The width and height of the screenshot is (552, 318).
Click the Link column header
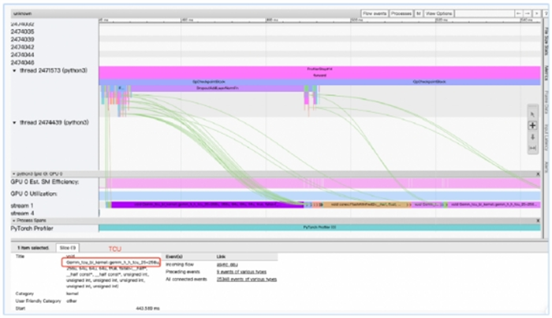pos(221,257)
